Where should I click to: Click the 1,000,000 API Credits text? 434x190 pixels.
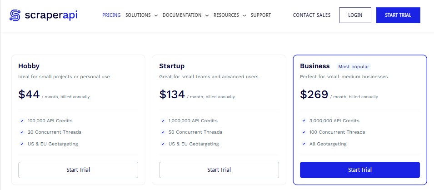click(193, 121)
